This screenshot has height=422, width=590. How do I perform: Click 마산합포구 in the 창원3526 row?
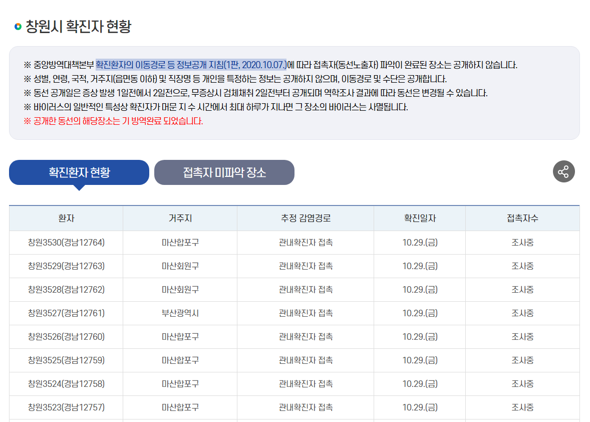point(180,336)
